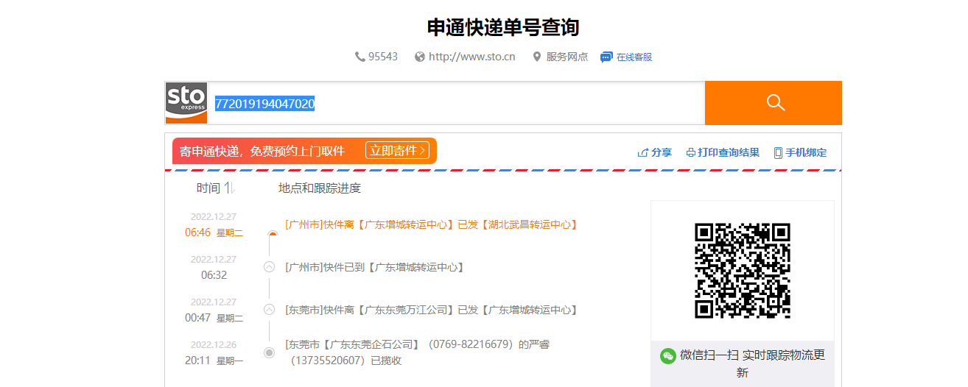This screenshot has width=968, height=387.
Task: Click 打印查询结果 link
Action: click(729, 153)
